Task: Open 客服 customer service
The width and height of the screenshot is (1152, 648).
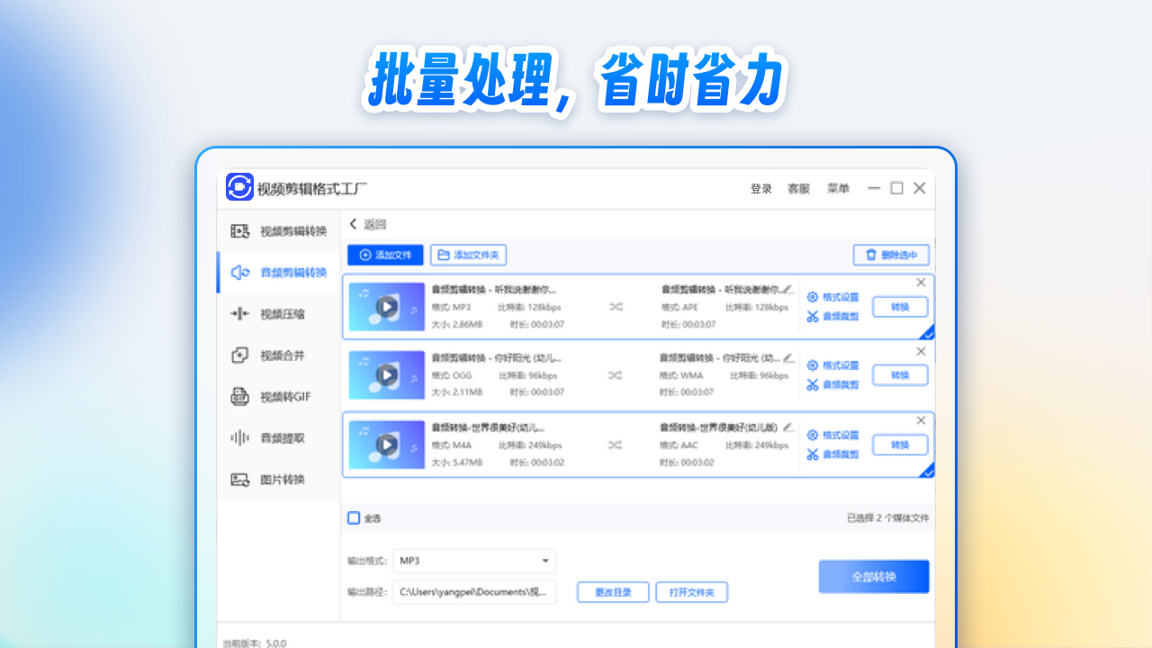Action: (x=796, y=189)
